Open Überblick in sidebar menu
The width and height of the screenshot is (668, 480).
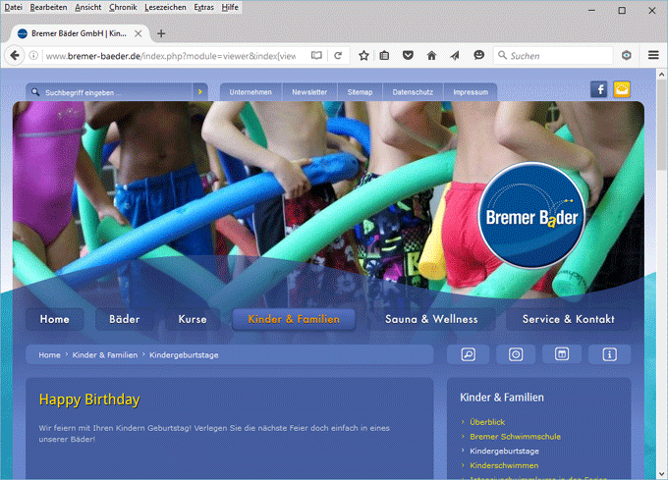click(487, 422)
